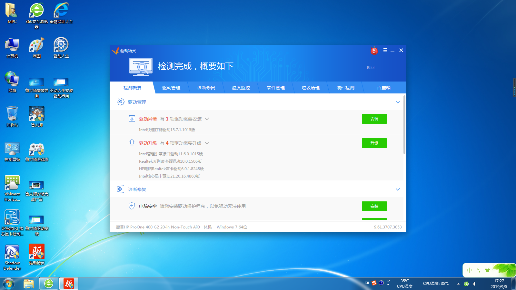516x290 pixels.
Task: Click the vertical scrollbar in 驱动精灵 window
Action: click(404, 124)
